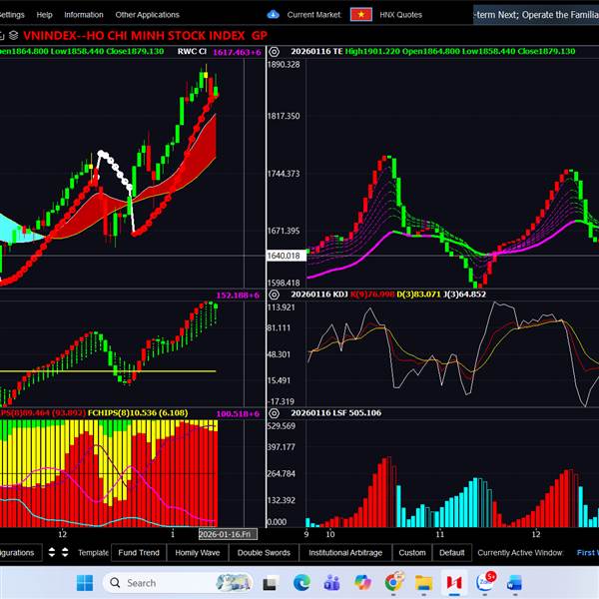Open the Information menu

click(84, 15)
